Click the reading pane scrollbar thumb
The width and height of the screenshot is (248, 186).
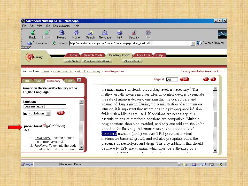pos(215,119)
